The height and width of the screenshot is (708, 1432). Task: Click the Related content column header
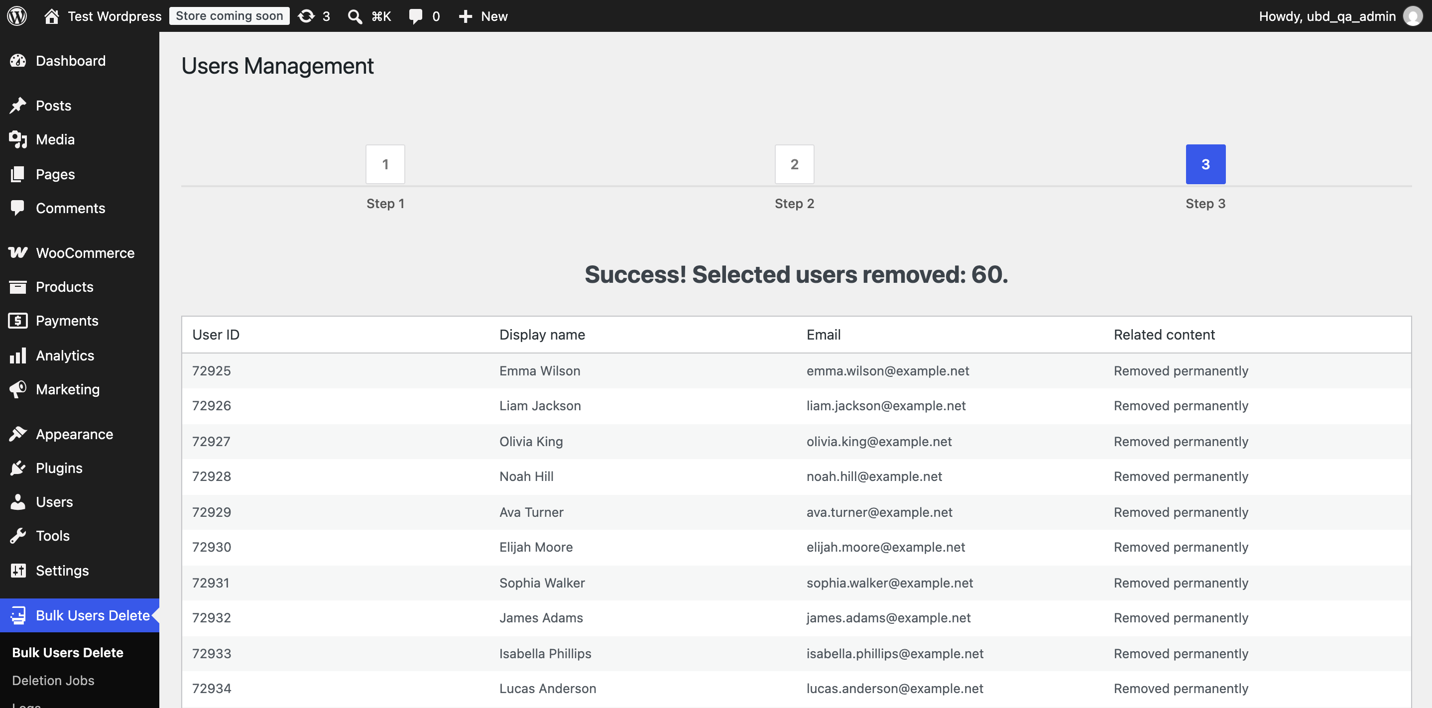click(1164, 335)
